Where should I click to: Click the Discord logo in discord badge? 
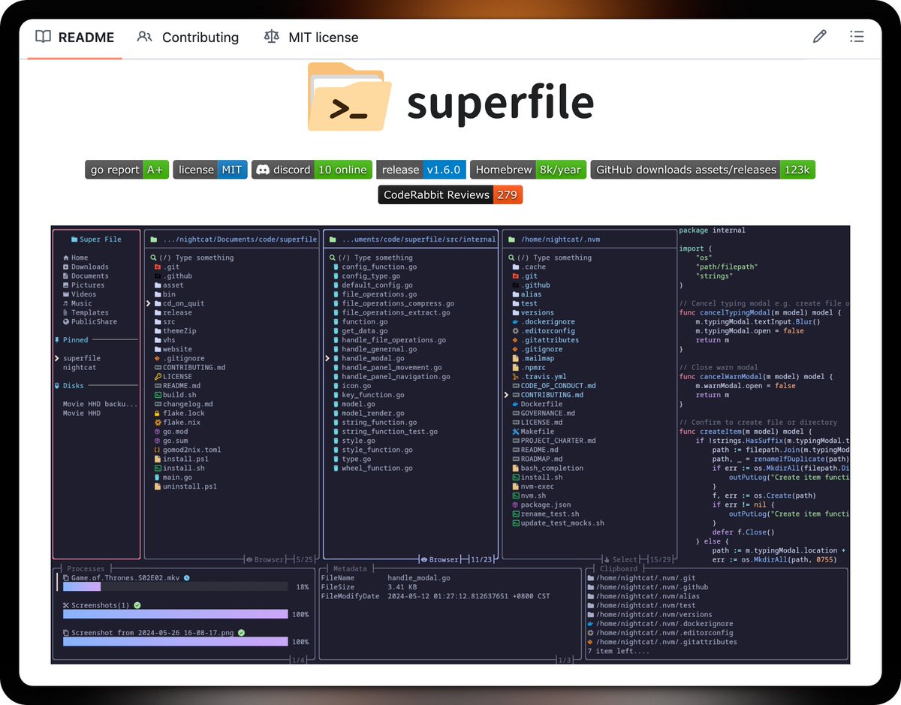pos(263,170)
